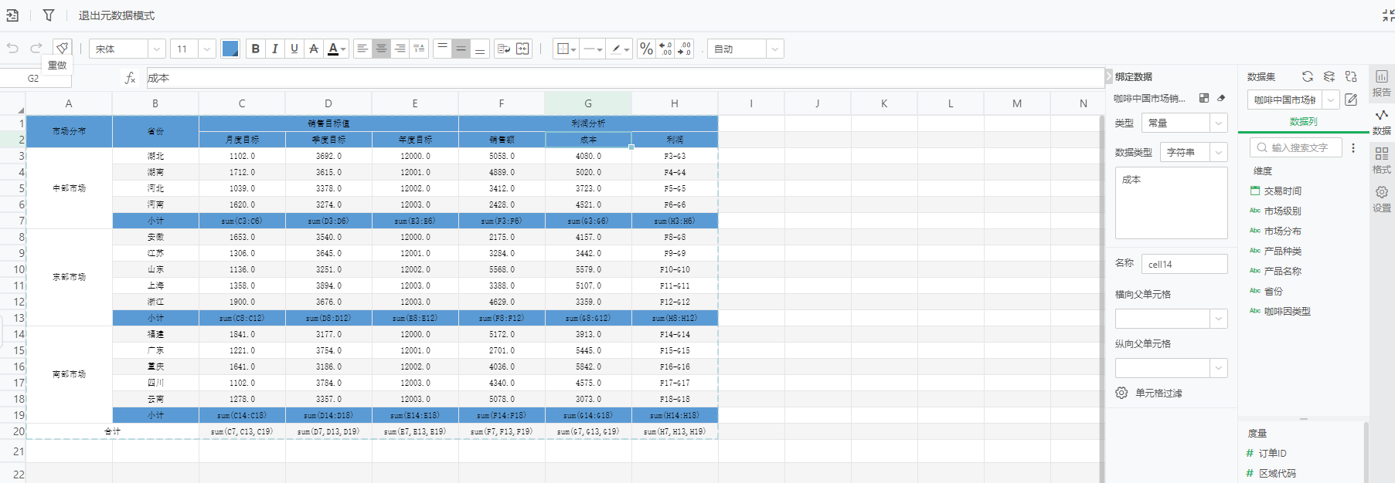This screenshot has height=483, width=1395.
Task: Switch to the 数据 side tab
Action: coord(1382,122)
